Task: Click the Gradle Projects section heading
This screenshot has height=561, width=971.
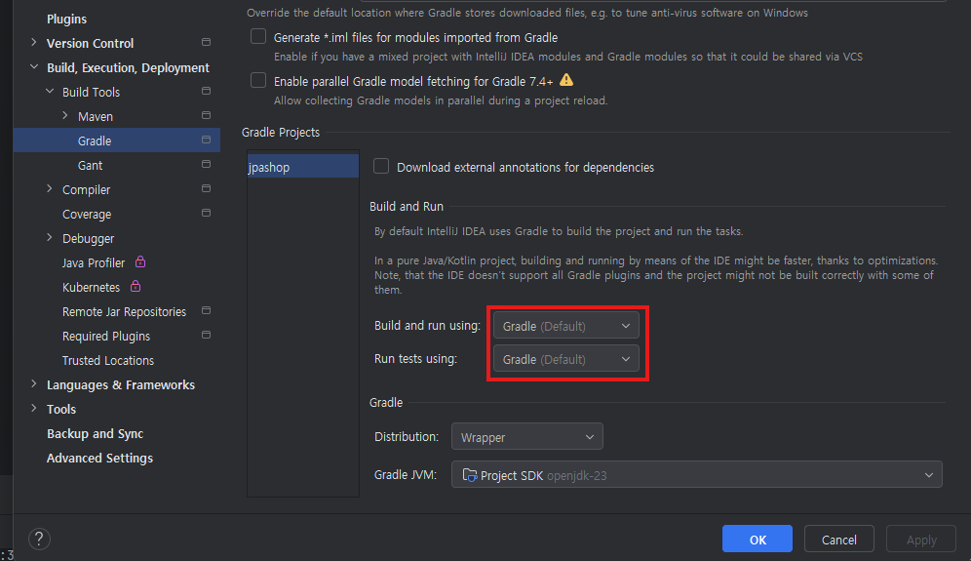Action: (x=281, y=133)
